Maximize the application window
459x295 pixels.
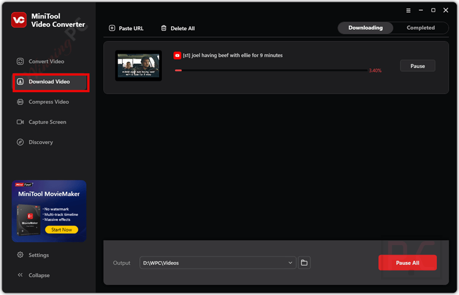click(x=433, y=10)
